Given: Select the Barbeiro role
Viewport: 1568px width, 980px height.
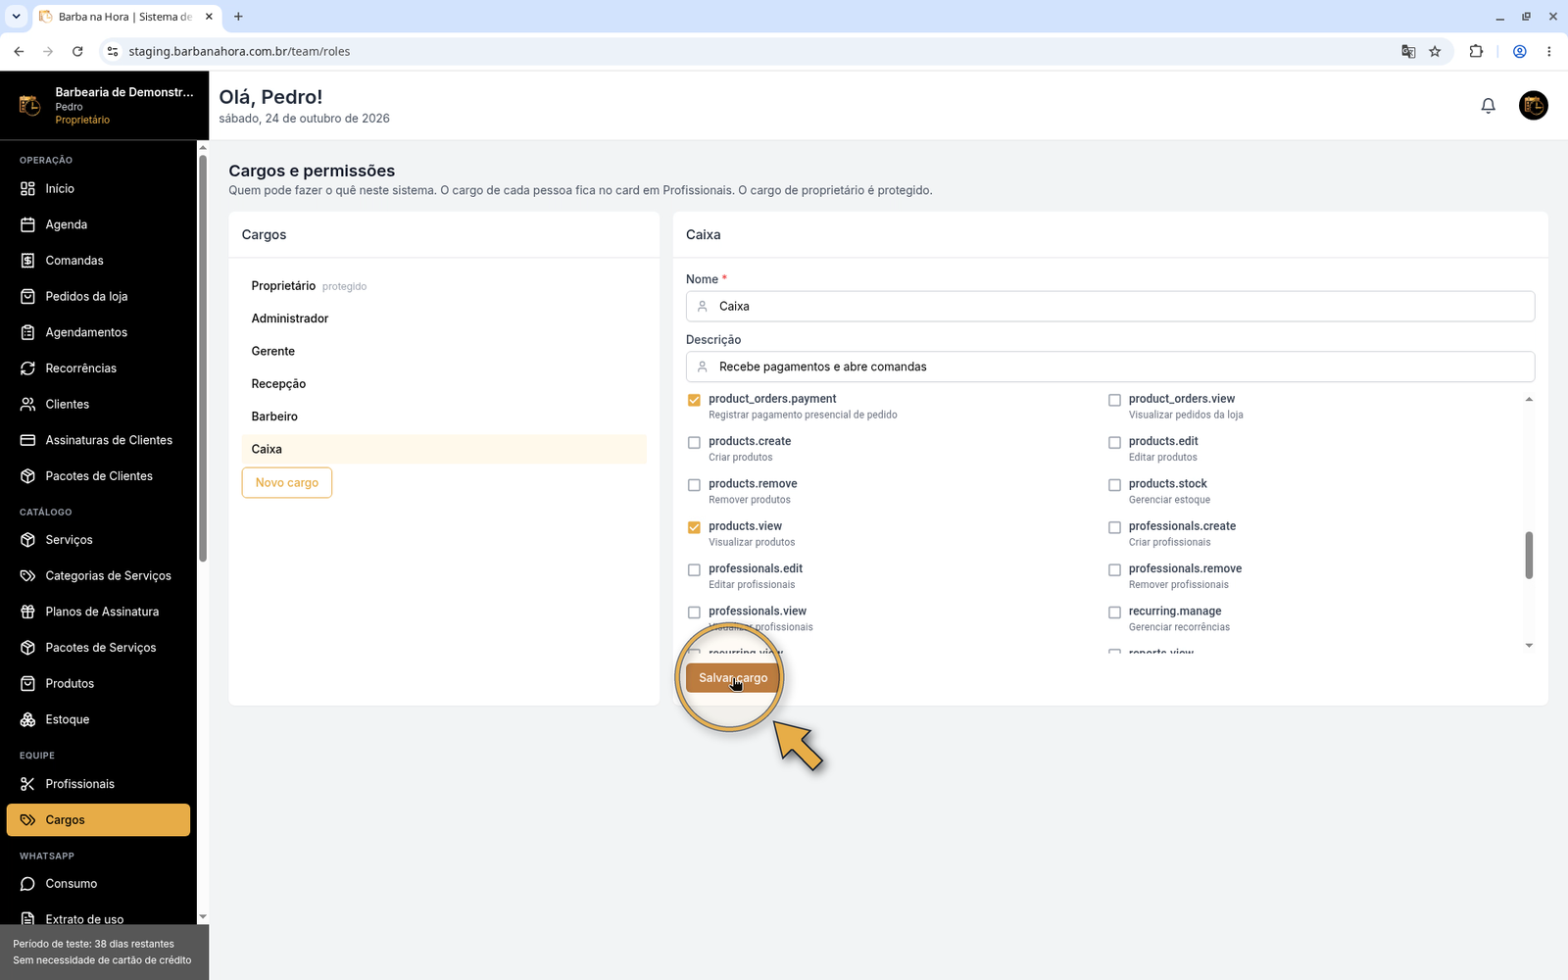Looking at the screenshot, I should click(444, 416).
